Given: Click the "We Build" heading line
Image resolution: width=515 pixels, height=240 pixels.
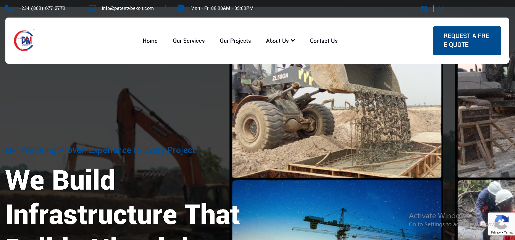Looking at the screenshot, I should point(60,180).
